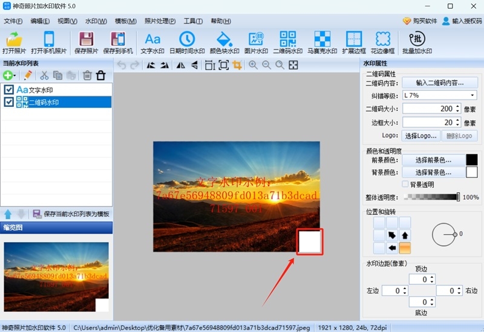
Task: Click 输入二维码内容 button
Action: tap(440, 83)
